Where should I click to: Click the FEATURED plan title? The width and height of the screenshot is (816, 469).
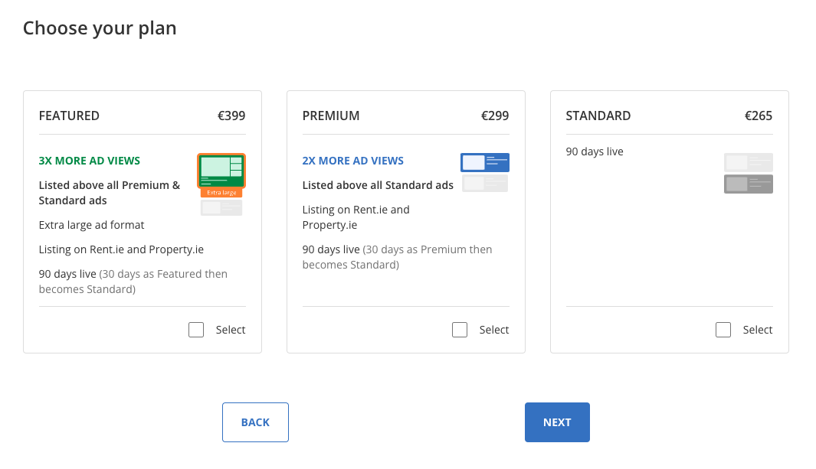click(x=69, y=116)
